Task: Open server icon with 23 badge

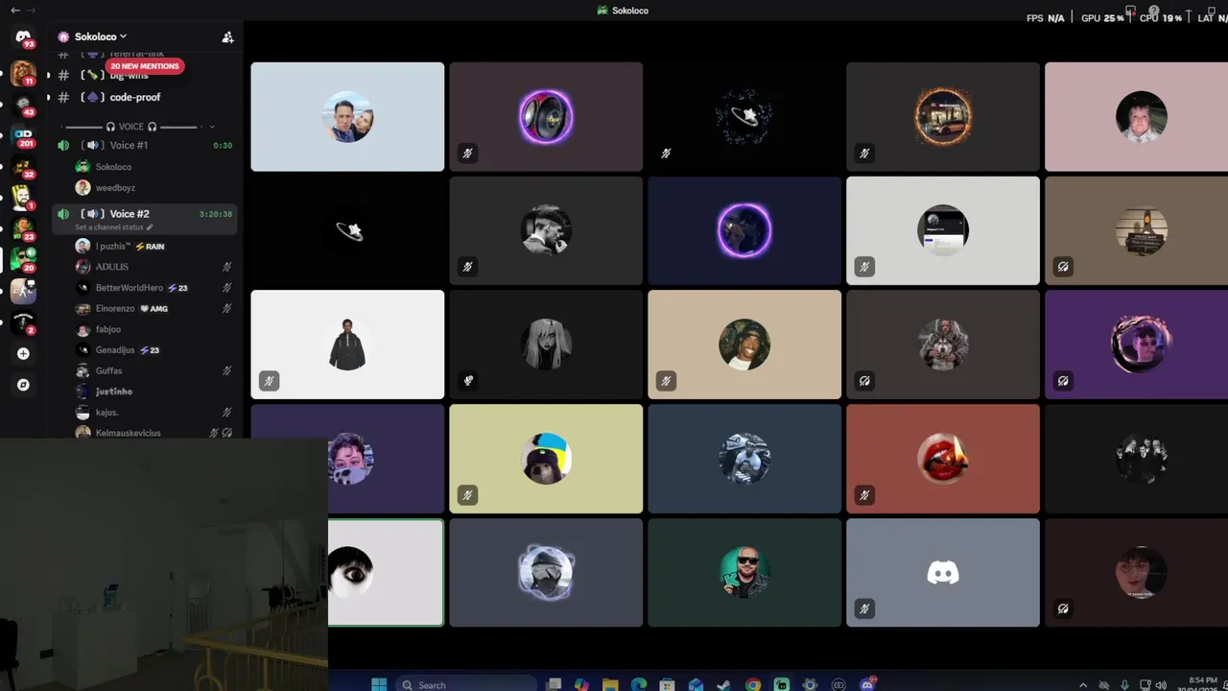Action: tap(23, 228)
